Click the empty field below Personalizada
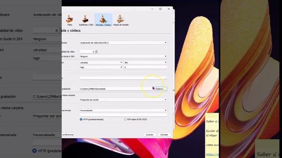This screenshot has width=282, height=158. coord(123,115)
